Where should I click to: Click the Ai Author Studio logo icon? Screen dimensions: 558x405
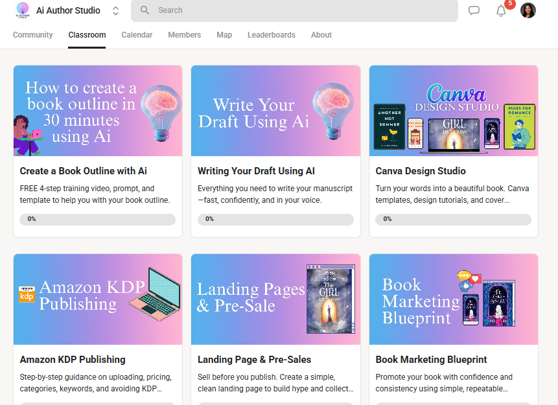[23, 10]
